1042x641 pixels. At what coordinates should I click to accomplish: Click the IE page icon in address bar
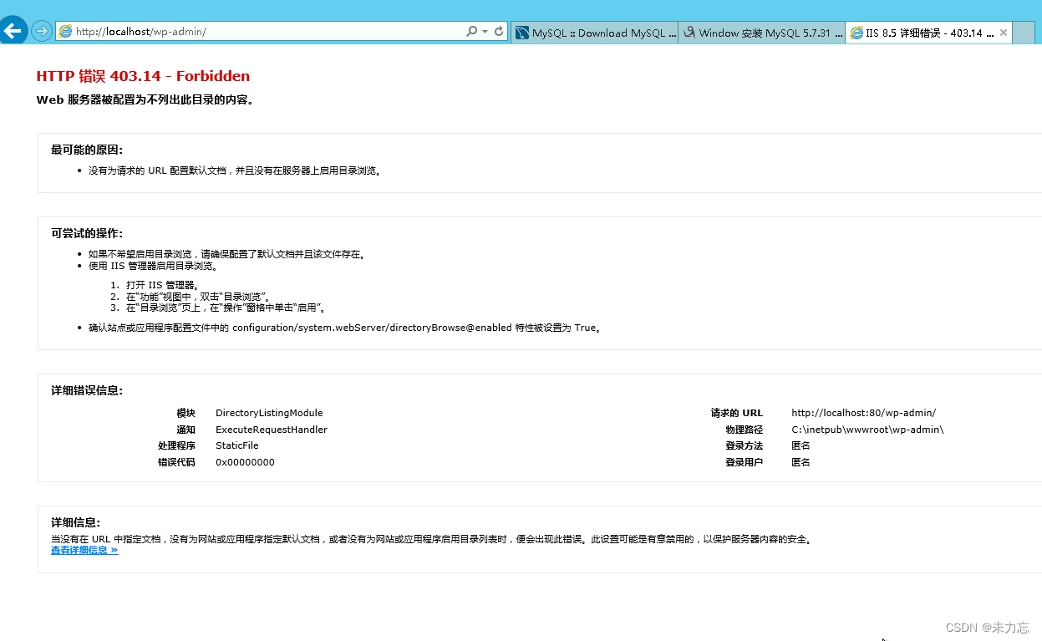point(65,32)
